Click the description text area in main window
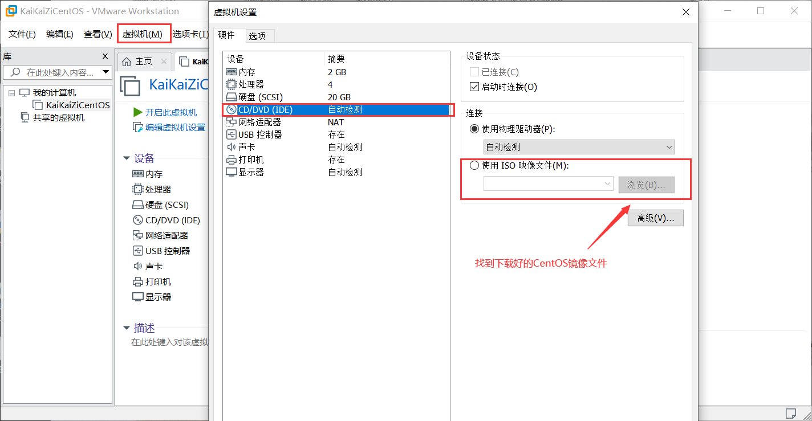Viewport: 812px width, 421px height. tap(169, 342)
